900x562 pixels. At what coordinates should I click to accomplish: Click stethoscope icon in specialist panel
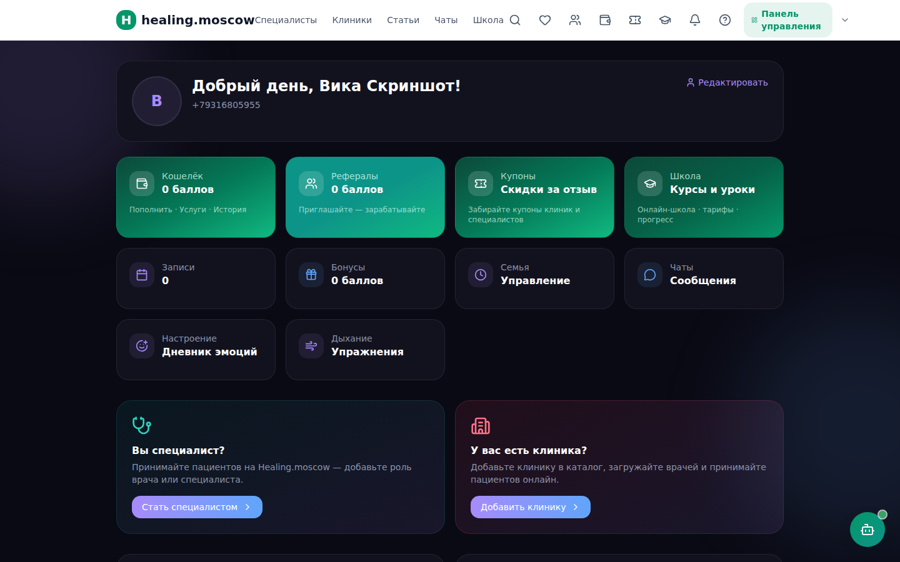[x=142, y=425]
